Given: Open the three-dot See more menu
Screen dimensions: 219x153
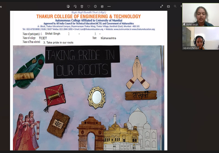Looking at the screenshot, I should 109,6.
